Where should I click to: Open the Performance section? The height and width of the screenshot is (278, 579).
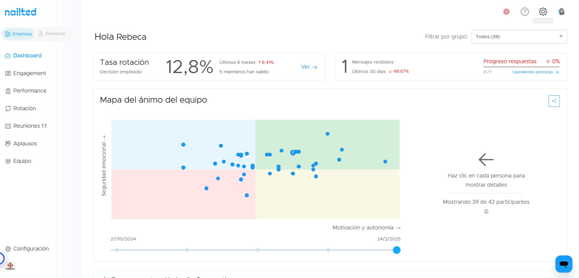pos(30,91)
